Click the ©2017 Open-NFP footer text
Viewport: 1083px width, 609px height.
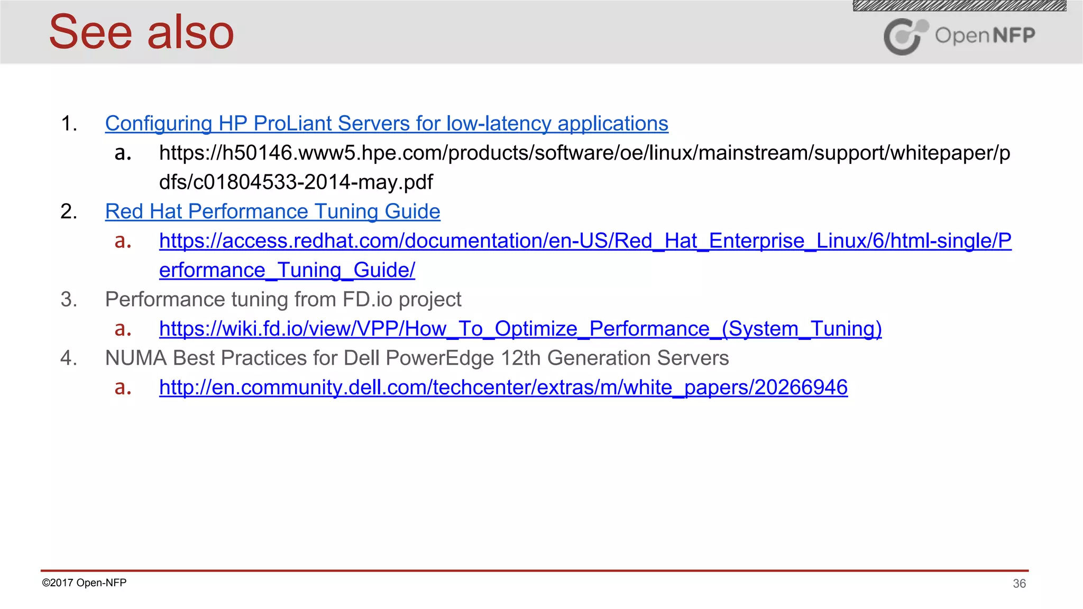tap(84, 583)
